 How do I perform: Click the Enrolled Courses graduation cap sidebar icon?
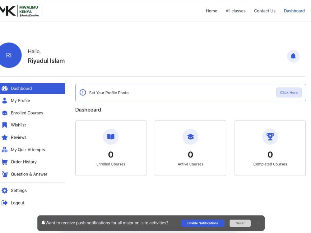(x=5, y=113)
